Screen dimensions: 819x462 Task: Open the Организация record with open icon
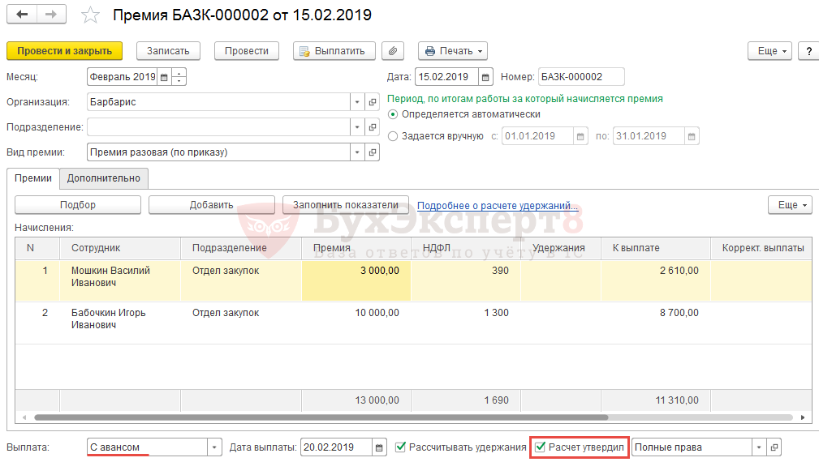(x=373, y=103)
